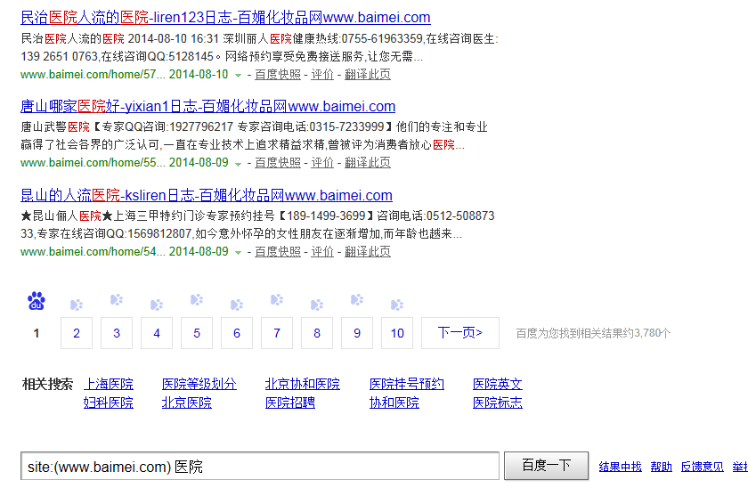Click the paw icon above page 10
The height and width of the screenshot is (488, 748).
397,305
